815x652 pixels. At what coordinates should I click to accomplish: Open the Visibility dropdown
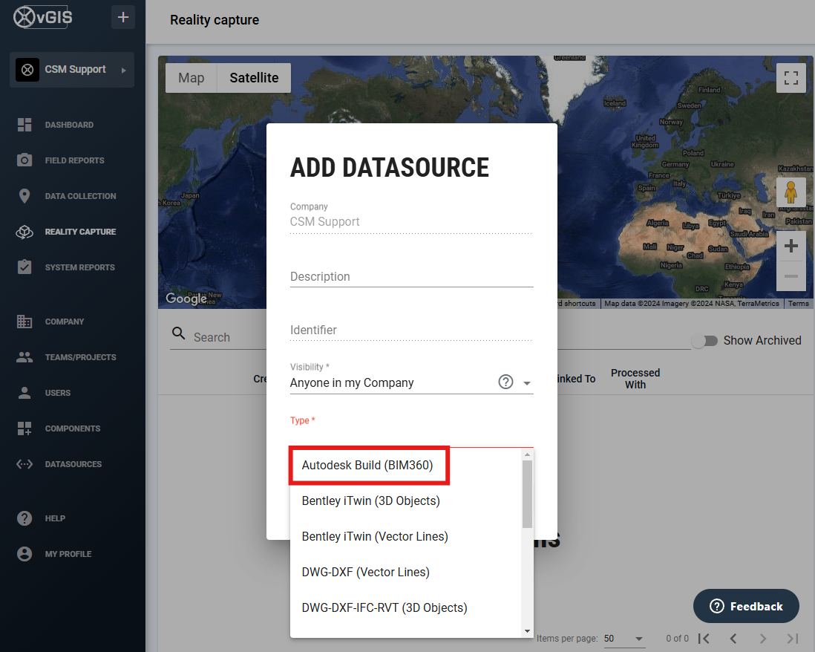point(412,383)
